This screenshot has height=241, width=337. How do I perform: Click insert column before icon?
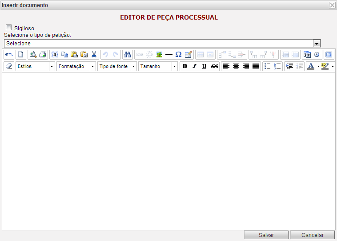coord(254,55)
